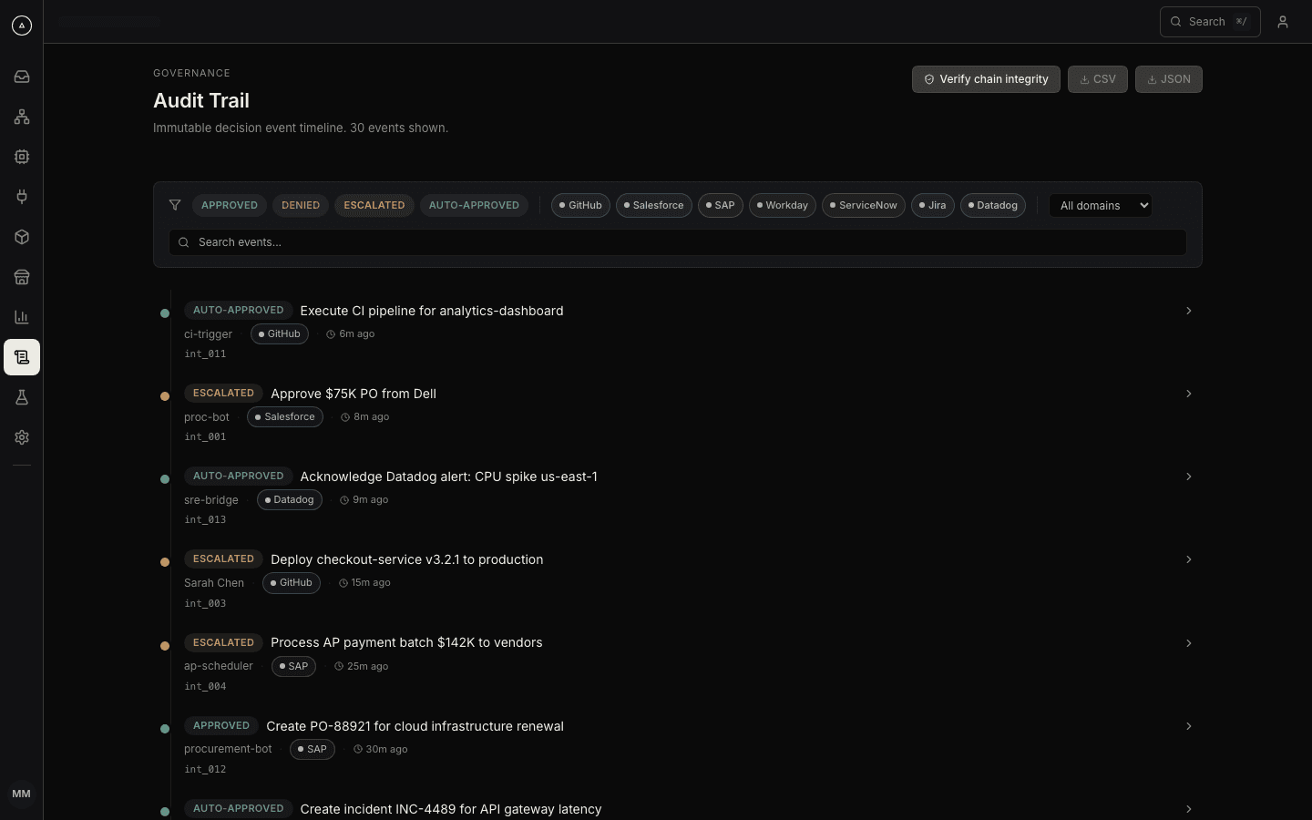Open event Acknowledge Datadog alert: CPU spike
Viewport: 1312px width, 820px height.
click(449, 477)
